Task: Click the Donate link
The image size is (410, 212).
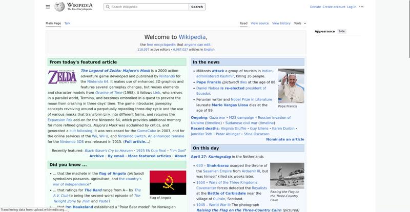Action: [x=315, y=7]
